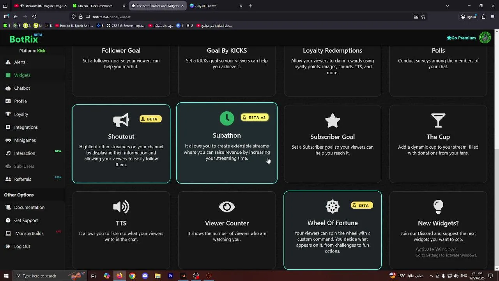Open Firefox from the taskbar

(119, 276)
